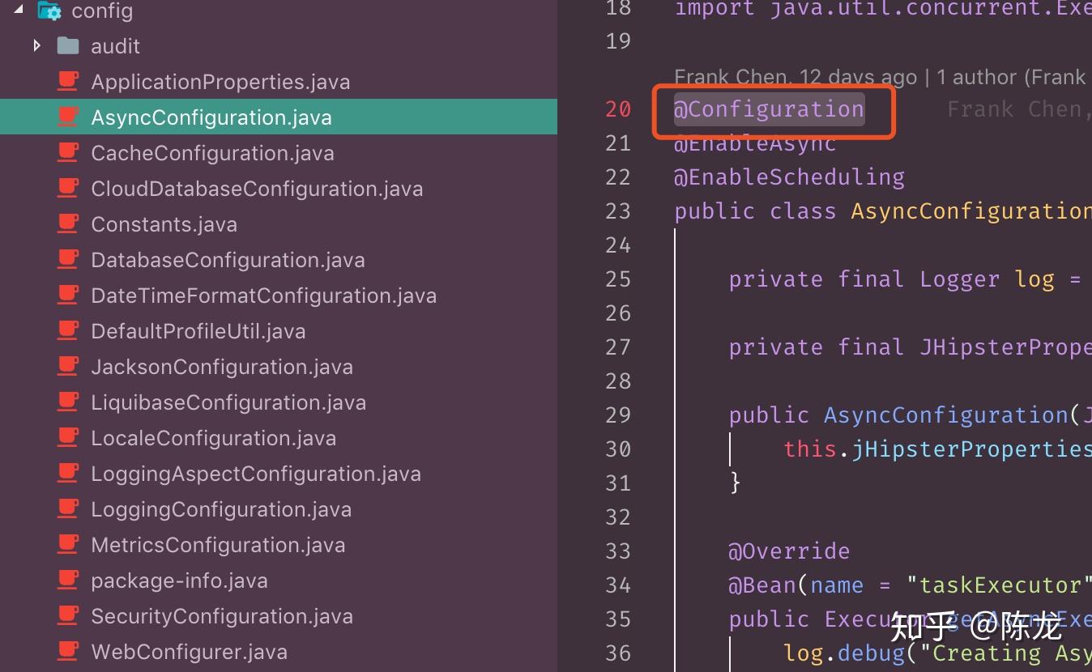
Task: Click the class icon next to package-info.java
Action: click(x=68, y=580)
